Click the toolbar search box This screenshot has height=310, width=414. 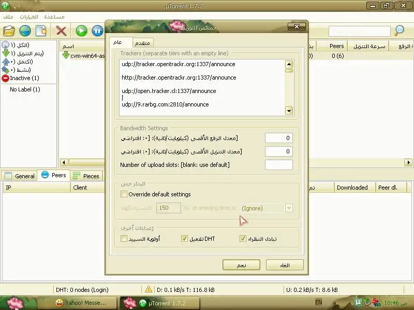(x=359, y=31)
